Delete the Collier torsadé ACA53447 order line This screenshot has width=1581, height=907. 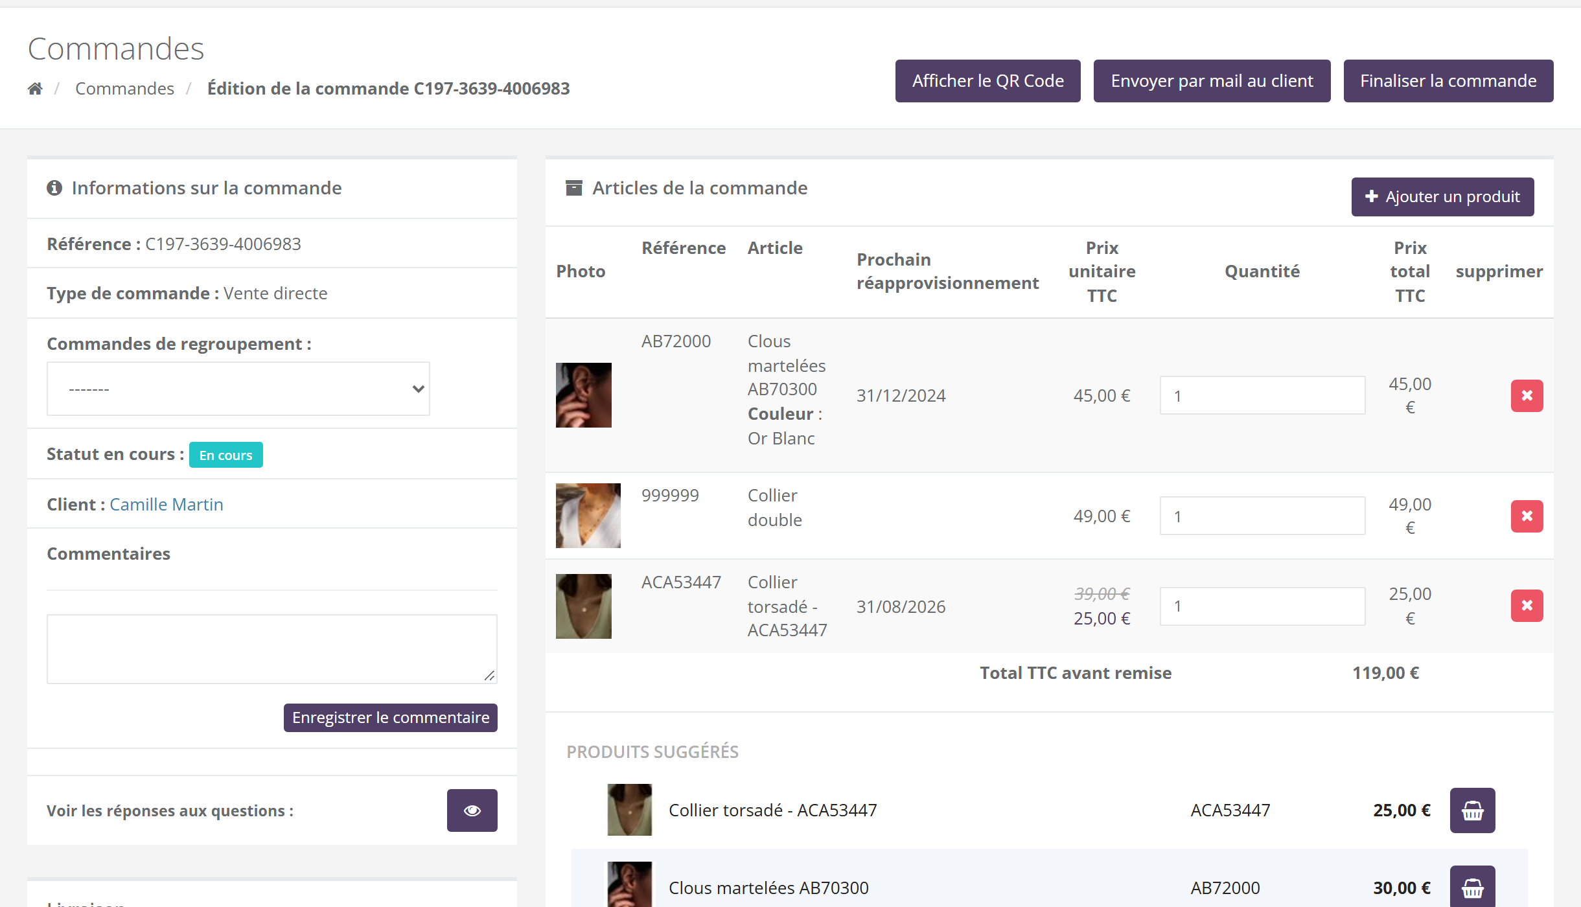tap(1527, 605)
